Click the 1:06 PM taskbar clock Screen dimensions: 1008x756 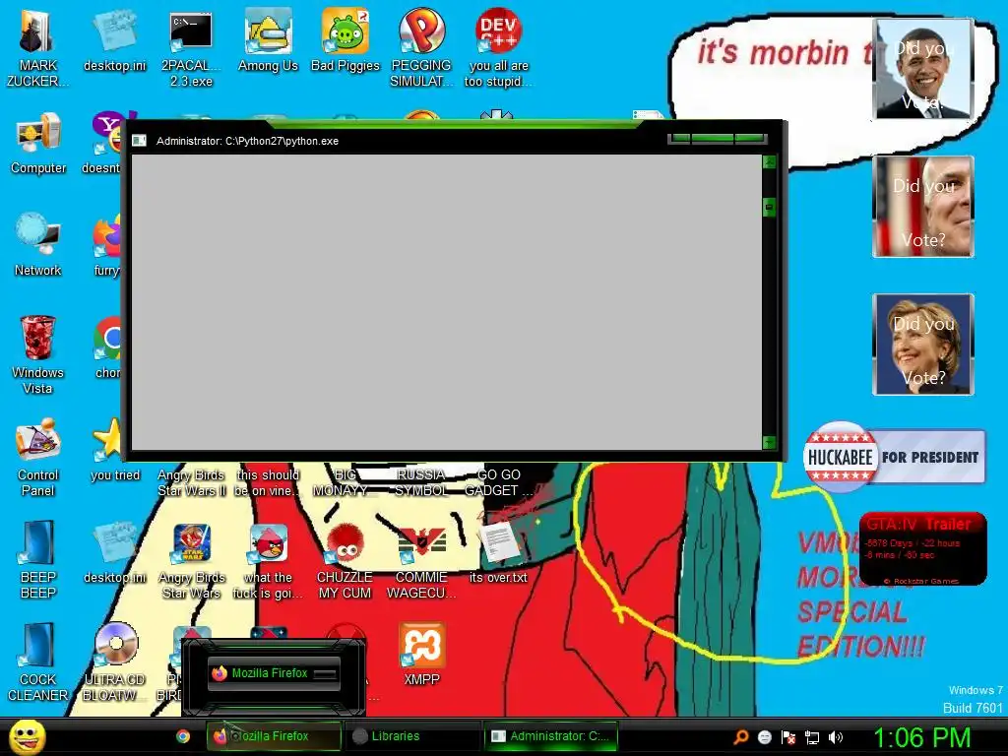point(921,737)
